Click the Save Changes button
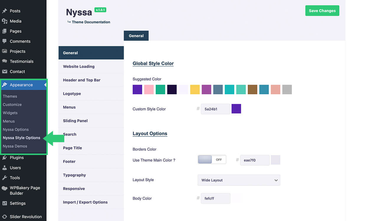The width and height of the screenshot is (373, 221). coord(322,11)
